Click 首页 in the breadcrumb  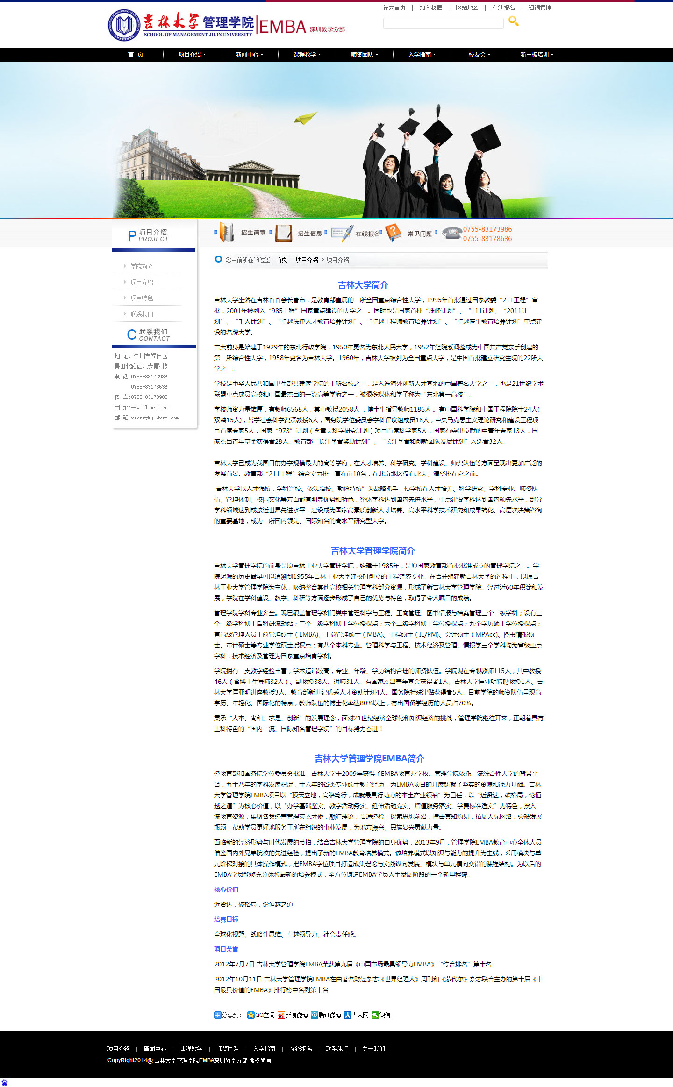281,260
